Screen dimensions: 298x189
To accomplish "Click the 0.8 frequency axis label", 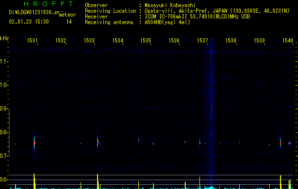I will click(4, 132).
